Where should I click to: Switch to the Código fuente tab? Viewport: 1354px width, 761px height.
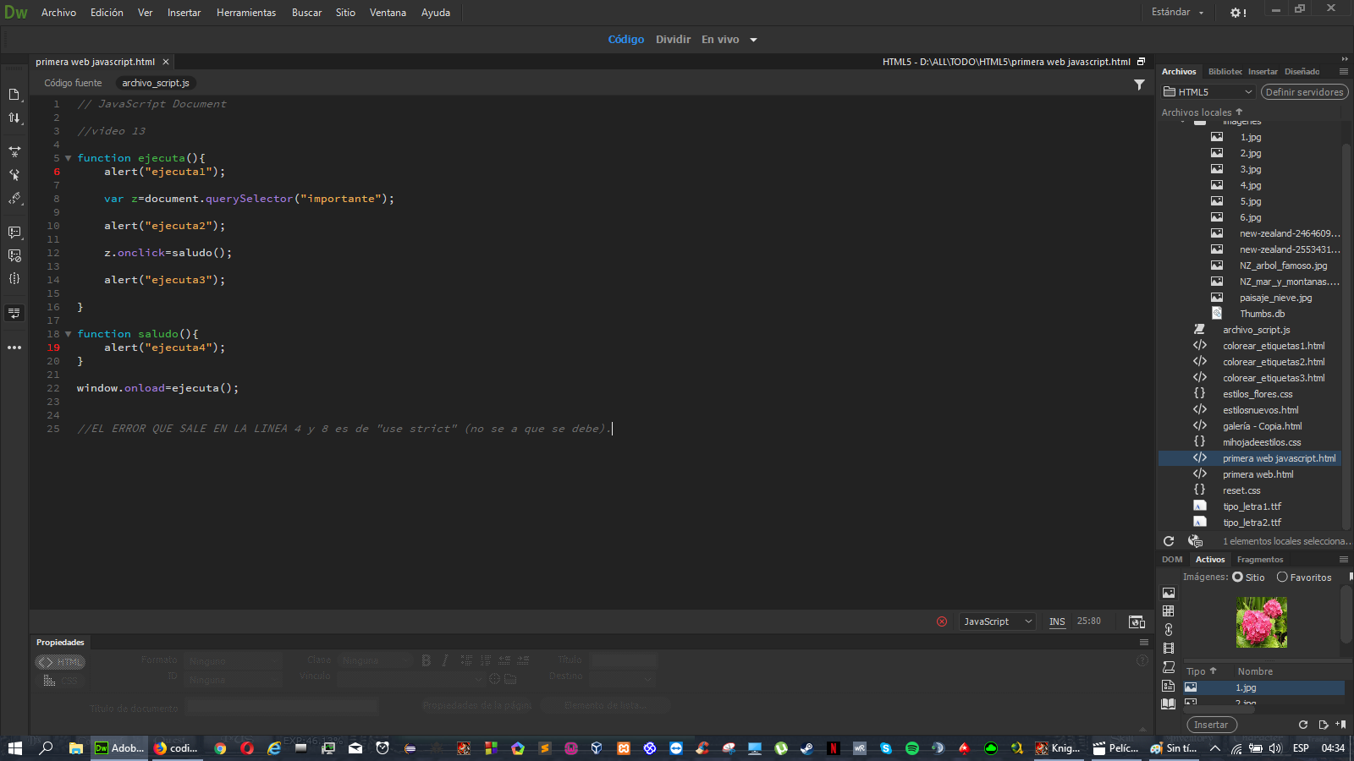(73, 83)
